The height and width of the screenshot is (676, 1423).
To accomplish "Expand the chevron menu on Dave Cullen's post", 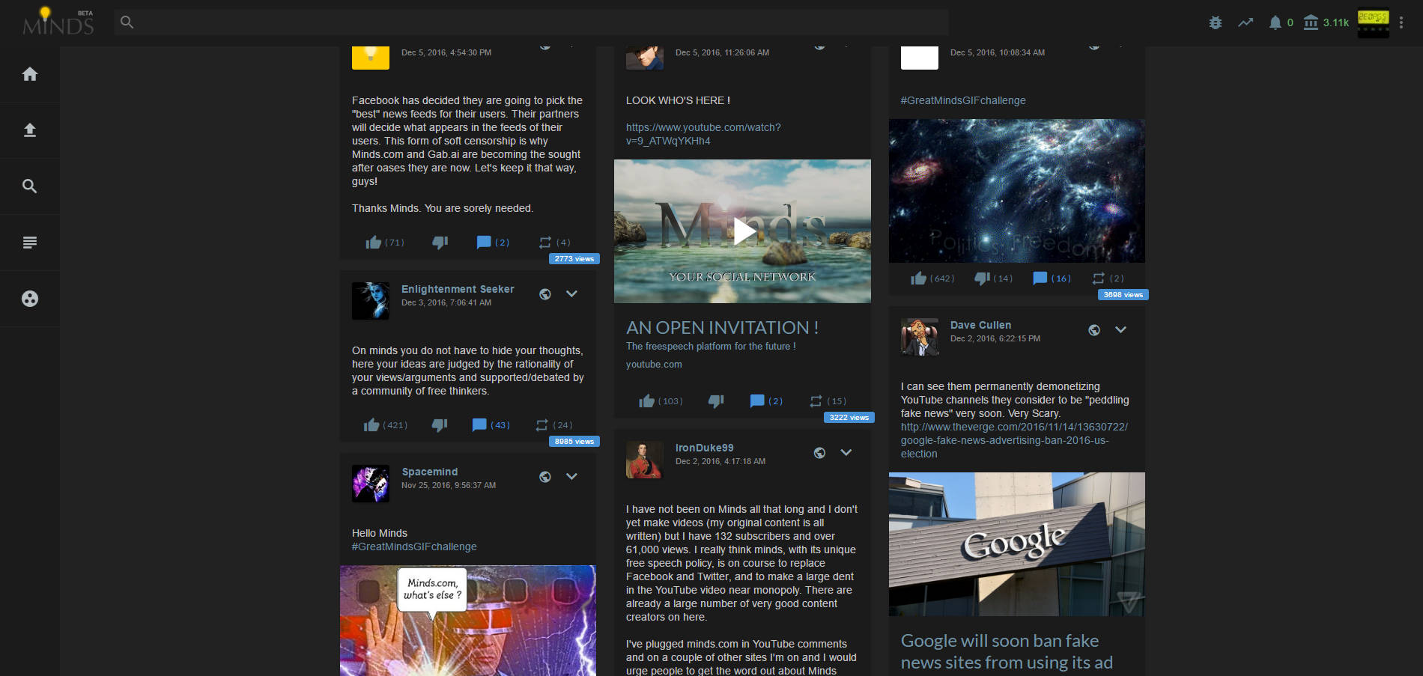I will 1120,330.
